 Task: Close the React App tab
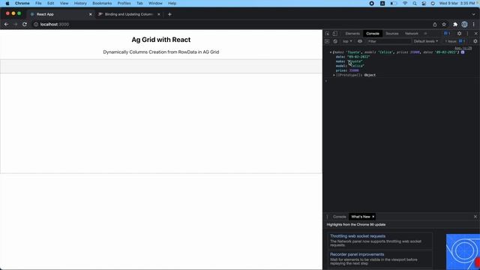pos(90,14)
